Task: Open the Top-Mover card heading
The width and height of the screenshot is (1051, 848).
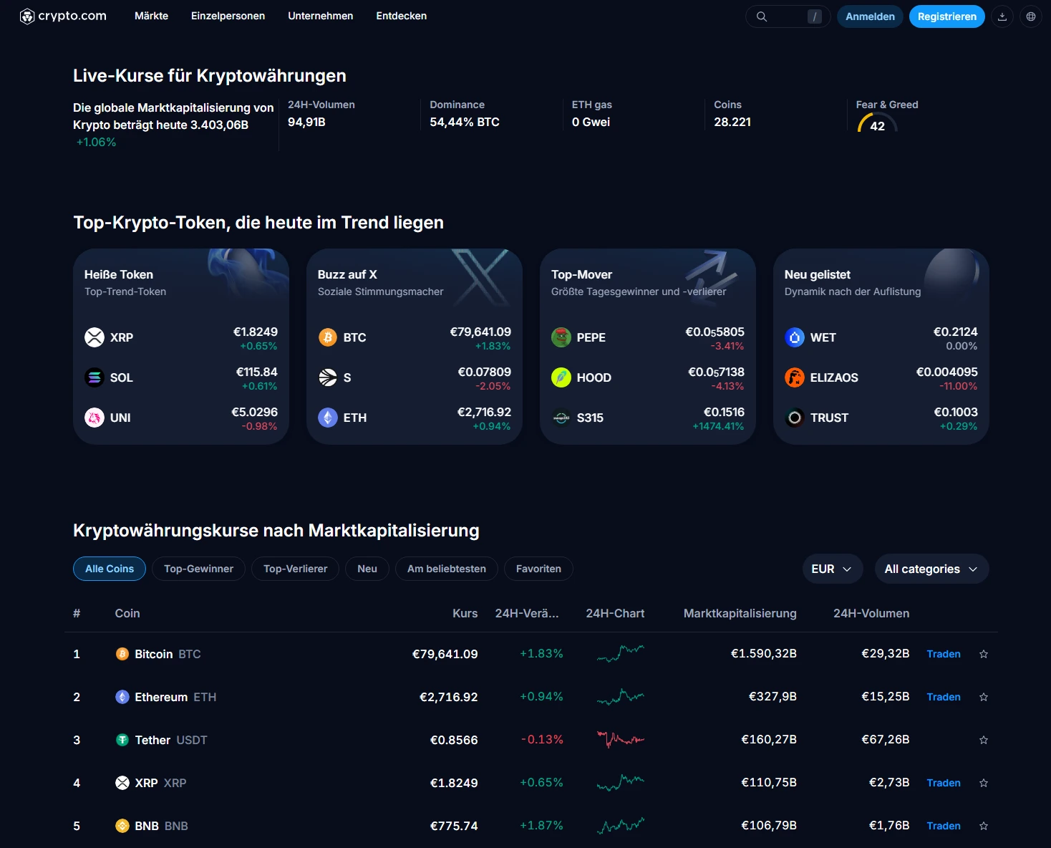Action: 581,274
